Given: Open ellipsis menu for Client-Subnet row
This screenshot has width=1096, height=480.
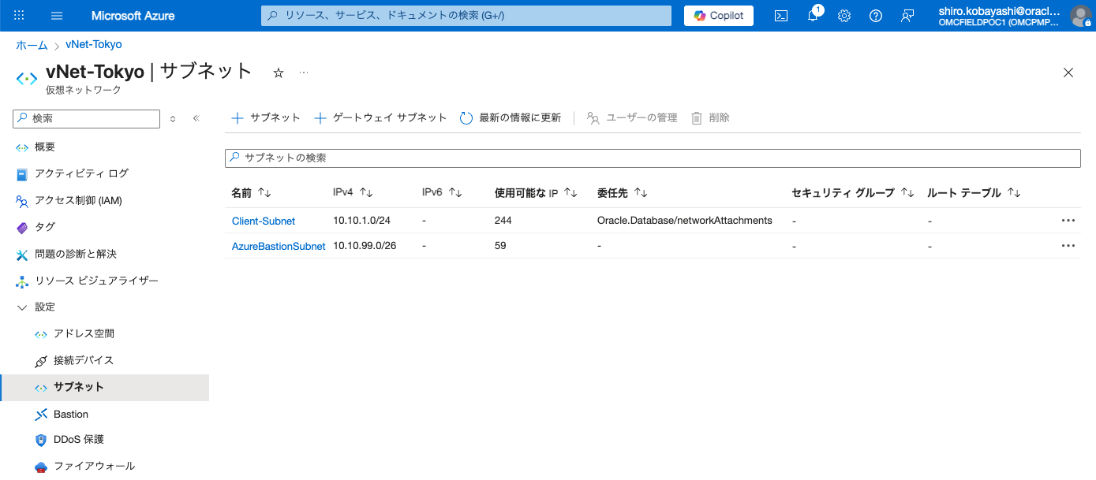Looking at the screenshot, I should coord(1068,221).
